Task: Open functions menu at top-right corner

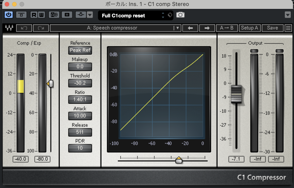Action: click(288, 15)
